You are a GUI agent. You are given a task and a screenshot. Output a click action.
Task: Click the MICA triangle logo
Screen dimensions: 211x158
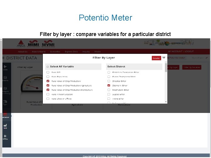(x=21, y=43)
